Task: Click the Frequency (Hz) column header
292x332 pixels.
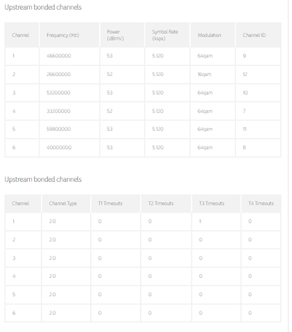Action: 62,35
